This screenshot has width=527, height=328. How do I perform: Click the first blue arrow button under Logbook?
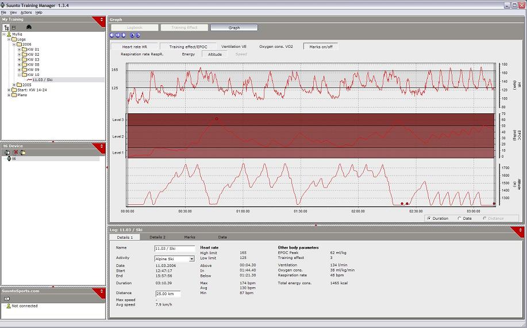point(112,35)
